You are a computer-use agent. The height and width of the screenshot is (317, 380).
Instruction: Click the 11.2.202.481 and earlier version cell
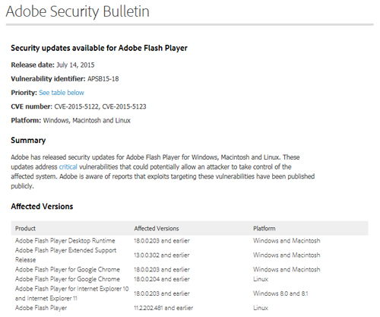(163, 308)
